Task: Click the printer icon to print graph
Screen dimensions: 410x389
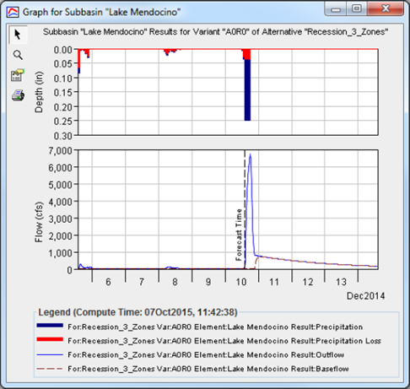Action: [x=18, y=95]
